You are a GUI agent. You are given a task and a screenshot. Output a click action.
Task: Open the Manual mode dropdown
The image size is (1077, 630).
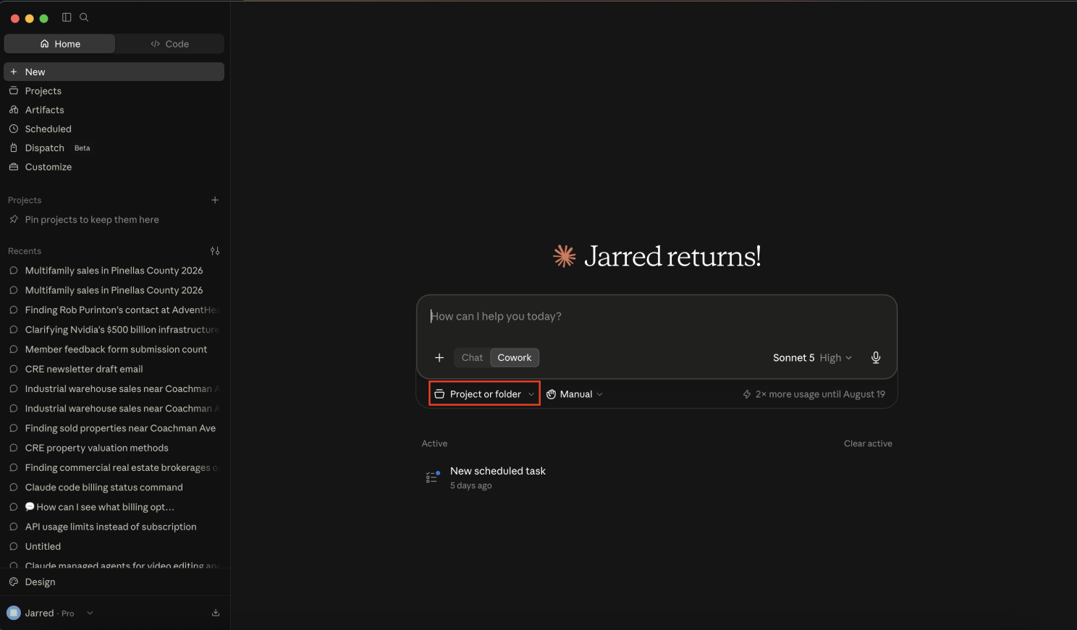coord(575,394)
